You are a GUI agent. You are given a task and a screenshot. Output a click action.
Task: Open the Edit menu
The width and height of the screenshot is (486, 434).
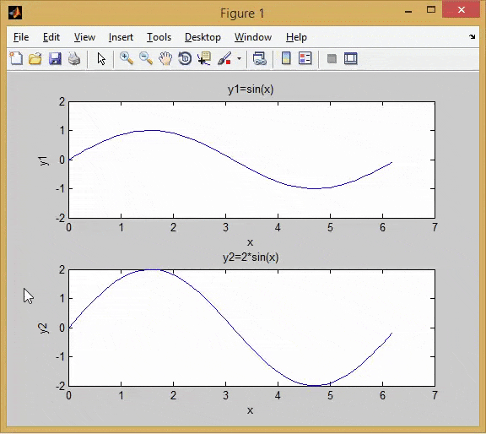click(x=51, y=37)
